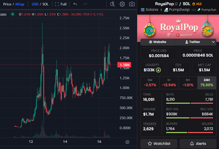Click the LIQUIDITY $133K value
Screen dimensions: 219x149
click(149, 70)
